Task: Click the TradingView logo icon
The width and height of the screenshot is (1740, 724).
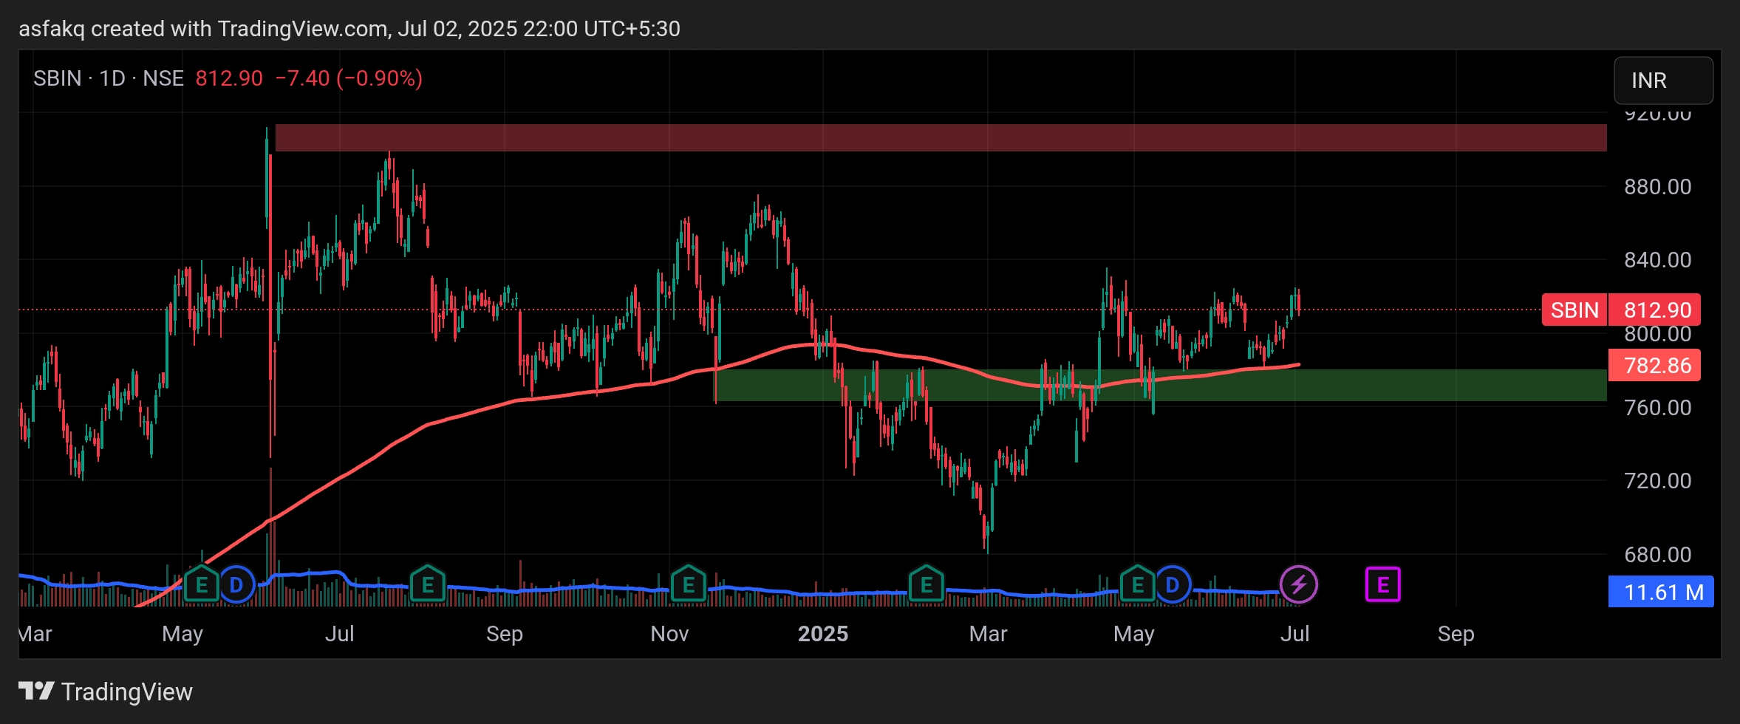Action: [36, 691]
